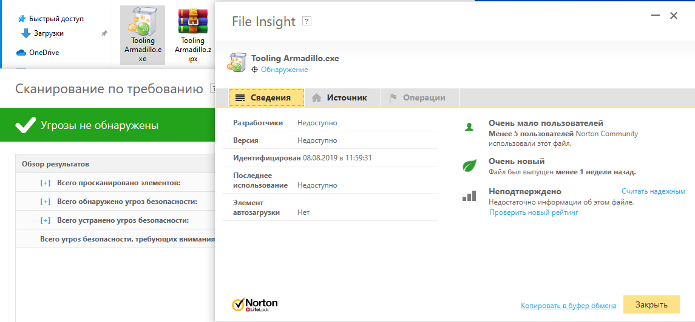Click the green user icon for Очень мало пользователей
This screenshot has width=695, height=322.
[x=469, y=126]
